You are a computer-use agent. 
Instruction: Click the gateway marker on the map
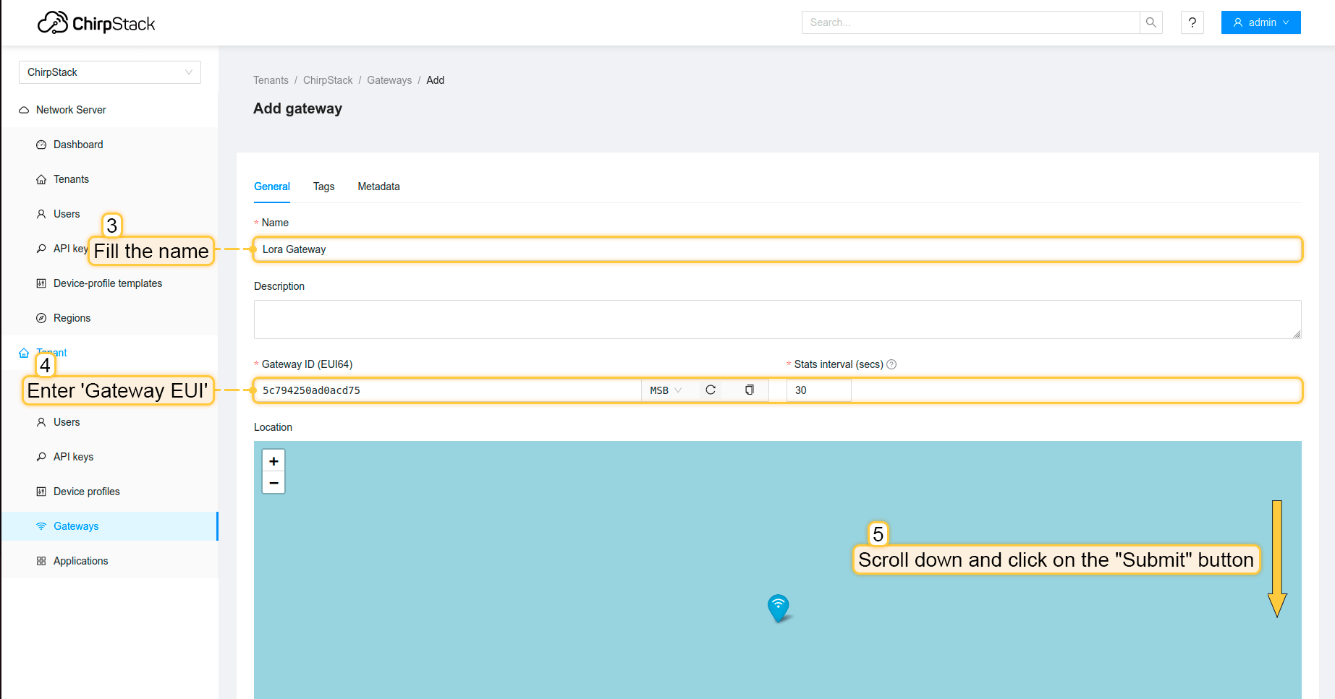point(778,607)
